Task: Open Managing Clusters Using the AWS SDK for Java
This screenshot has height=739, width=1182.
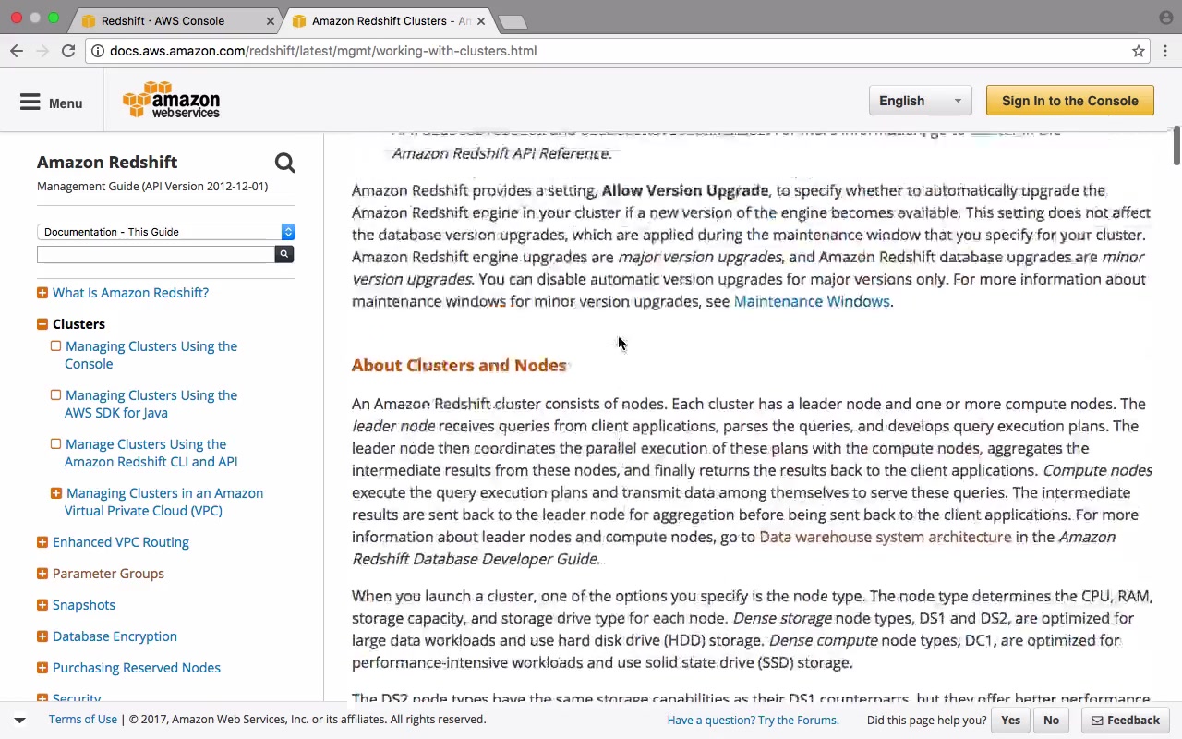Action: point(151,404)
